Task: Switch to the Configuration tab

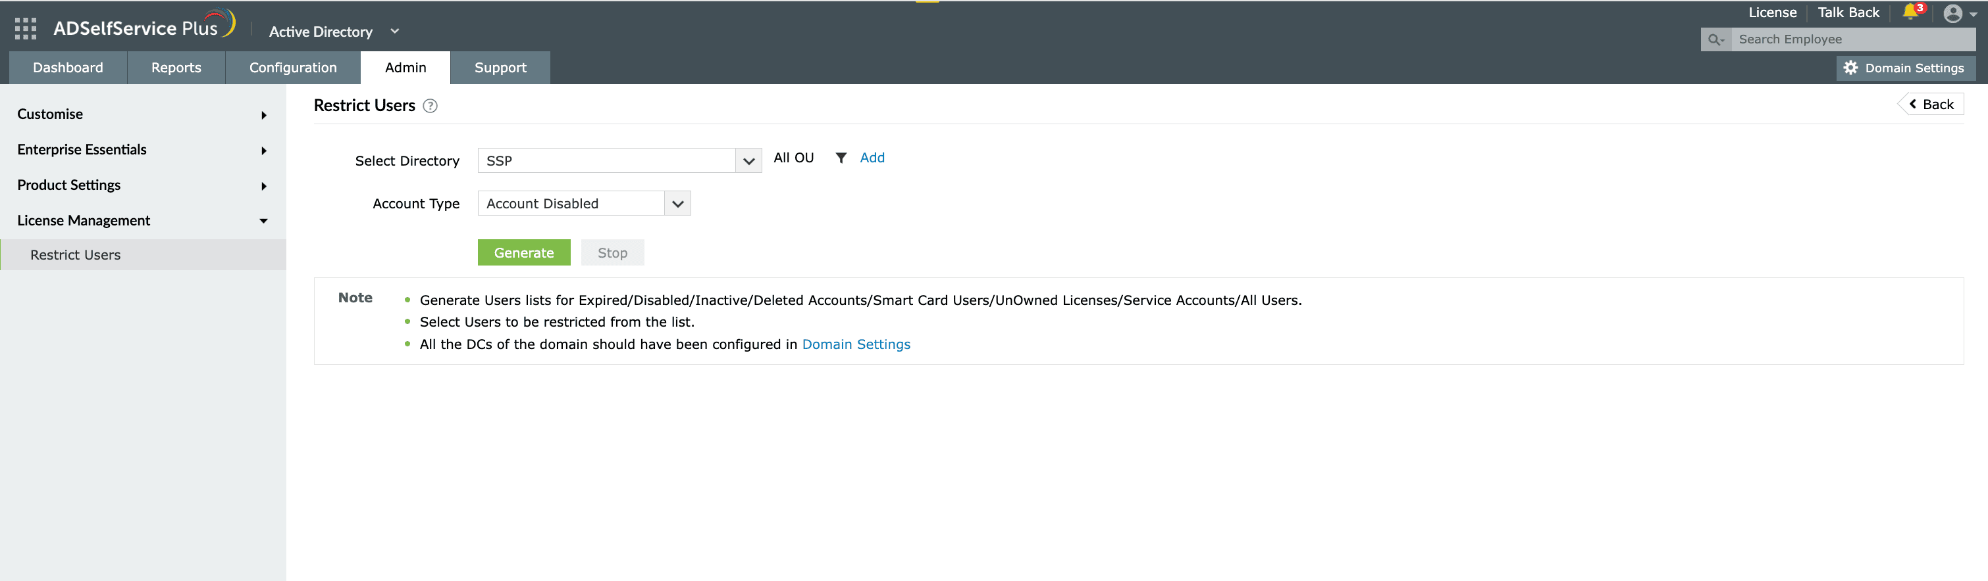Action: tap(293, 68)
